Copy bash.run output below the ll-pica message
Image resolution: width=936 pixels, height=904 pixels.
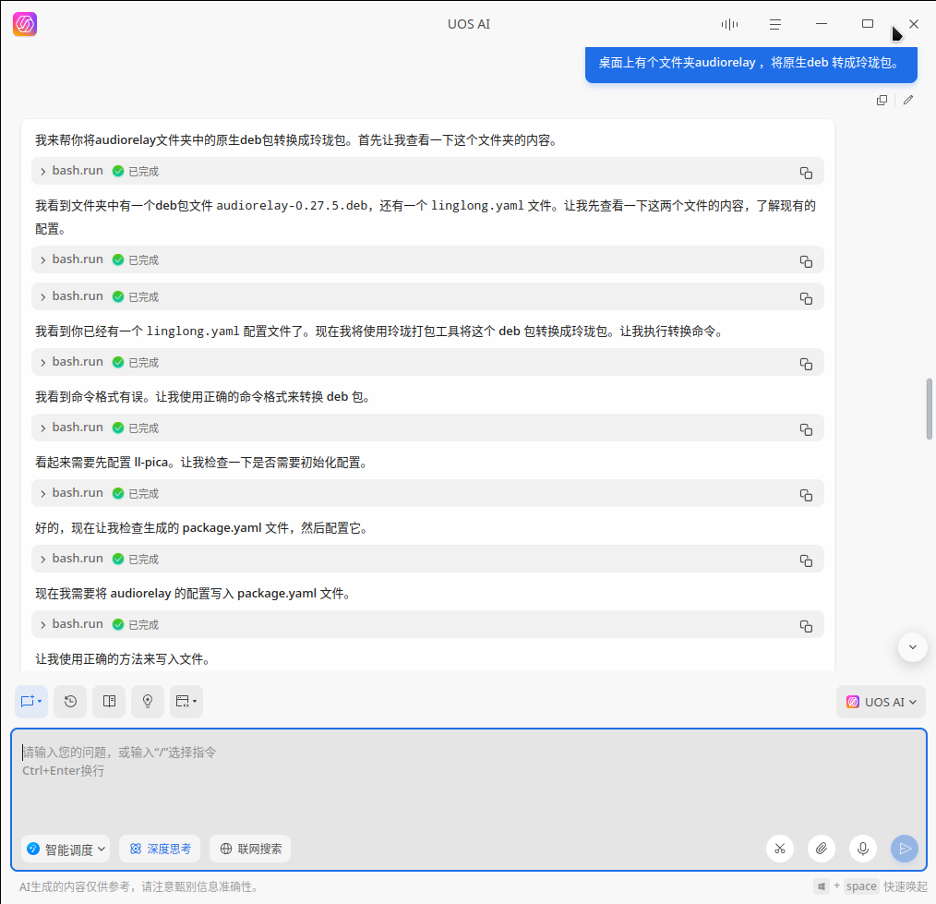tap(806, 495)
